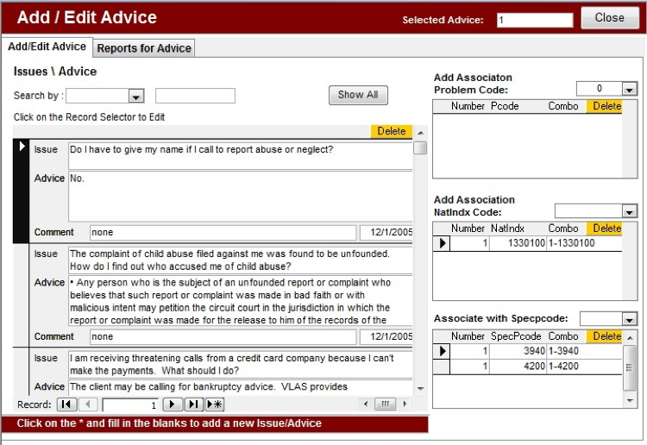Screen dimensions: 647x445
Task: Click Delete above the Issues list
Action: tap(391, 131)
